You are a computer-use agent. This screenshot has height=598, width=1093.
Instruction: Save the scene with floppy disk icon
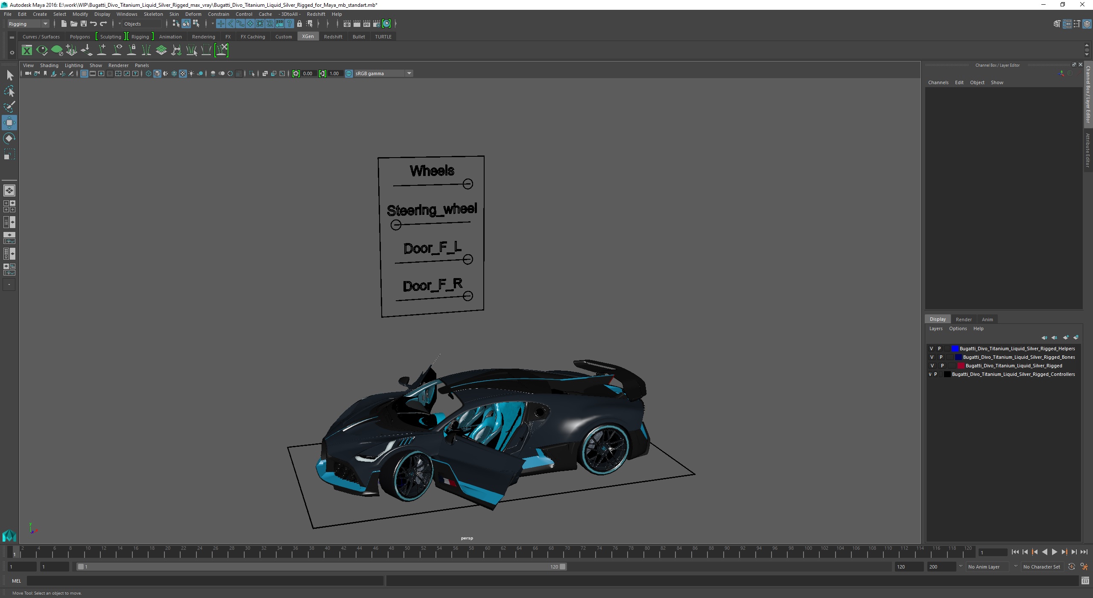coord(84,24)
